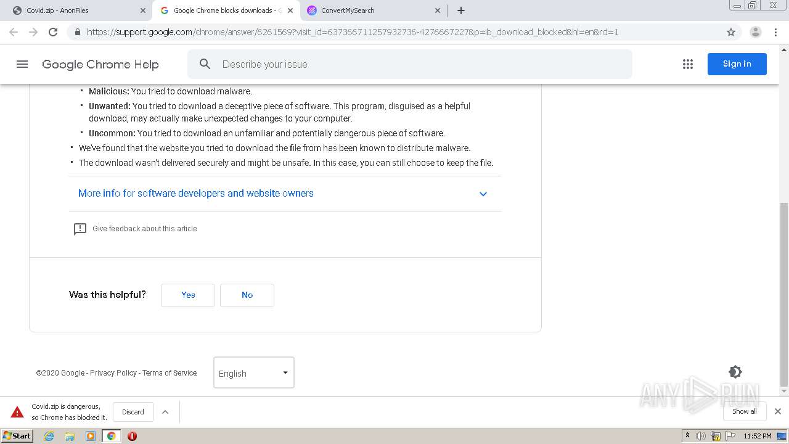
Task: Select Chrome in the taskbar
Action: (111, 436)
